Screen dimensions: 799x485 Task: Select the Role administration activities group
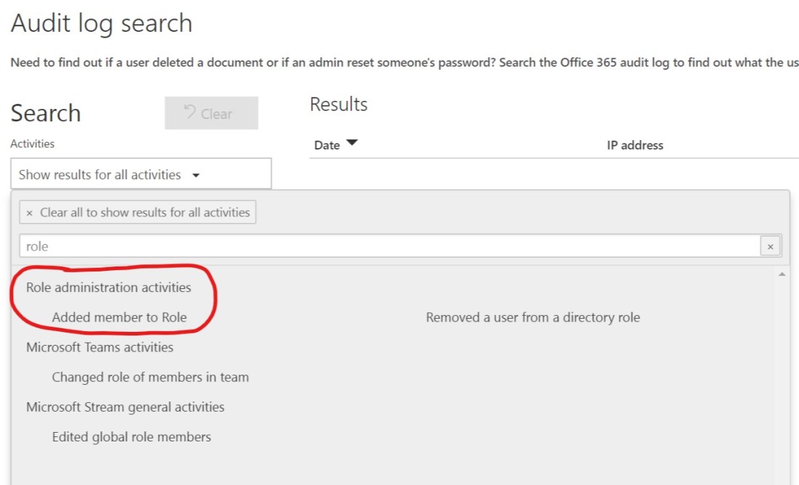[x=109, y=288]
